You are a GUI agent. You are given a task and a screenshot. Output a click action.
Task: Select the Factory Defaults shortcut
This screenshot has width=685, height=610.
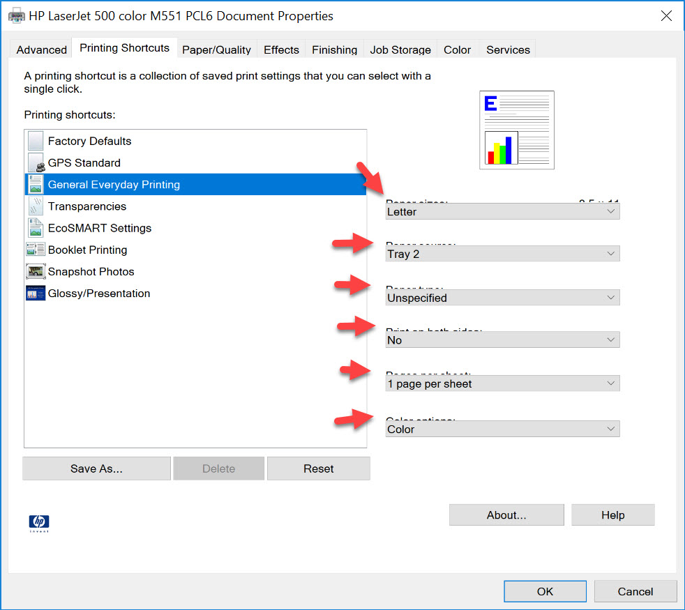pyautogui.click(x=195, y=141)
